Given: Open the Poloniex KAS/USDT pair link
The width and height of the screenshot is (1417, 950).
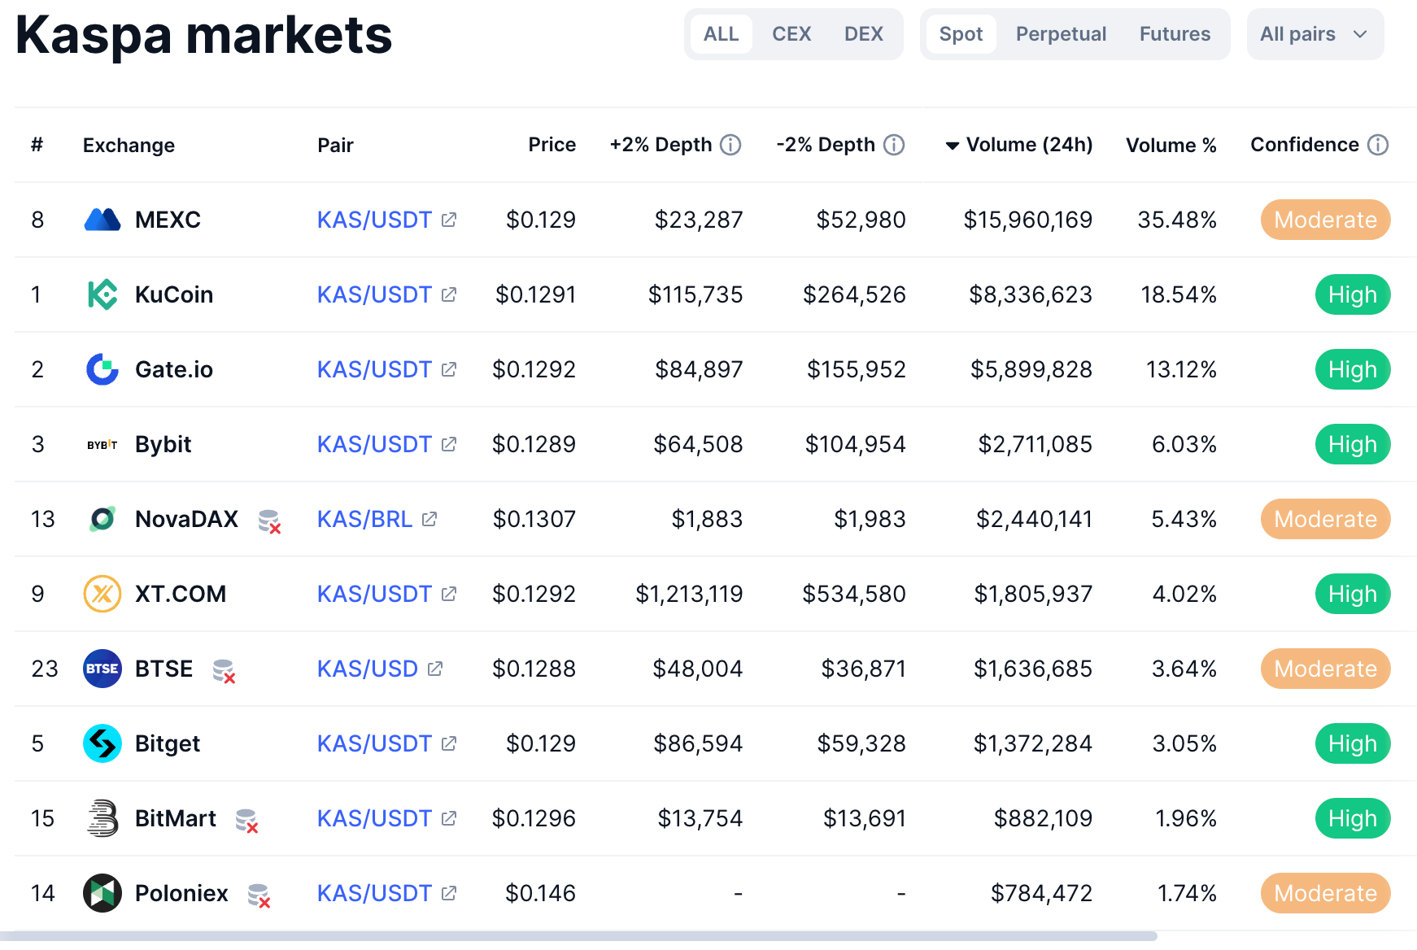Looking at the screenshot, I should [374, 893].
